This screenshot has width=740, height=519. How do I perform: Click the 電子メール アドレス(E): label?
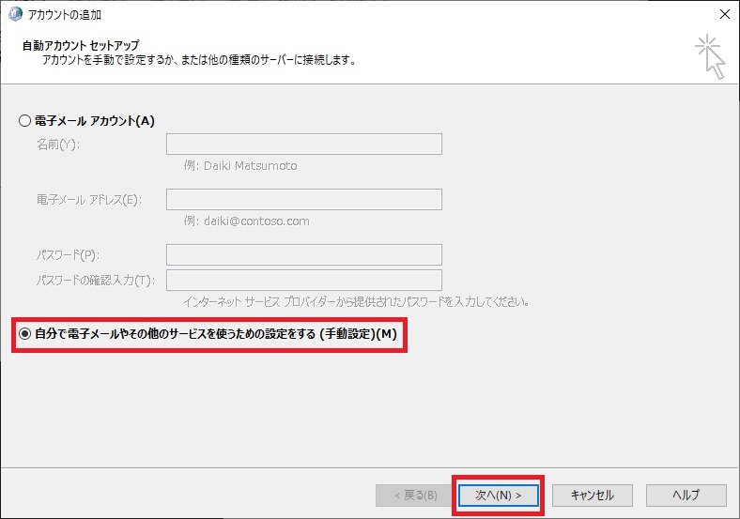click(x=89, y=200)
